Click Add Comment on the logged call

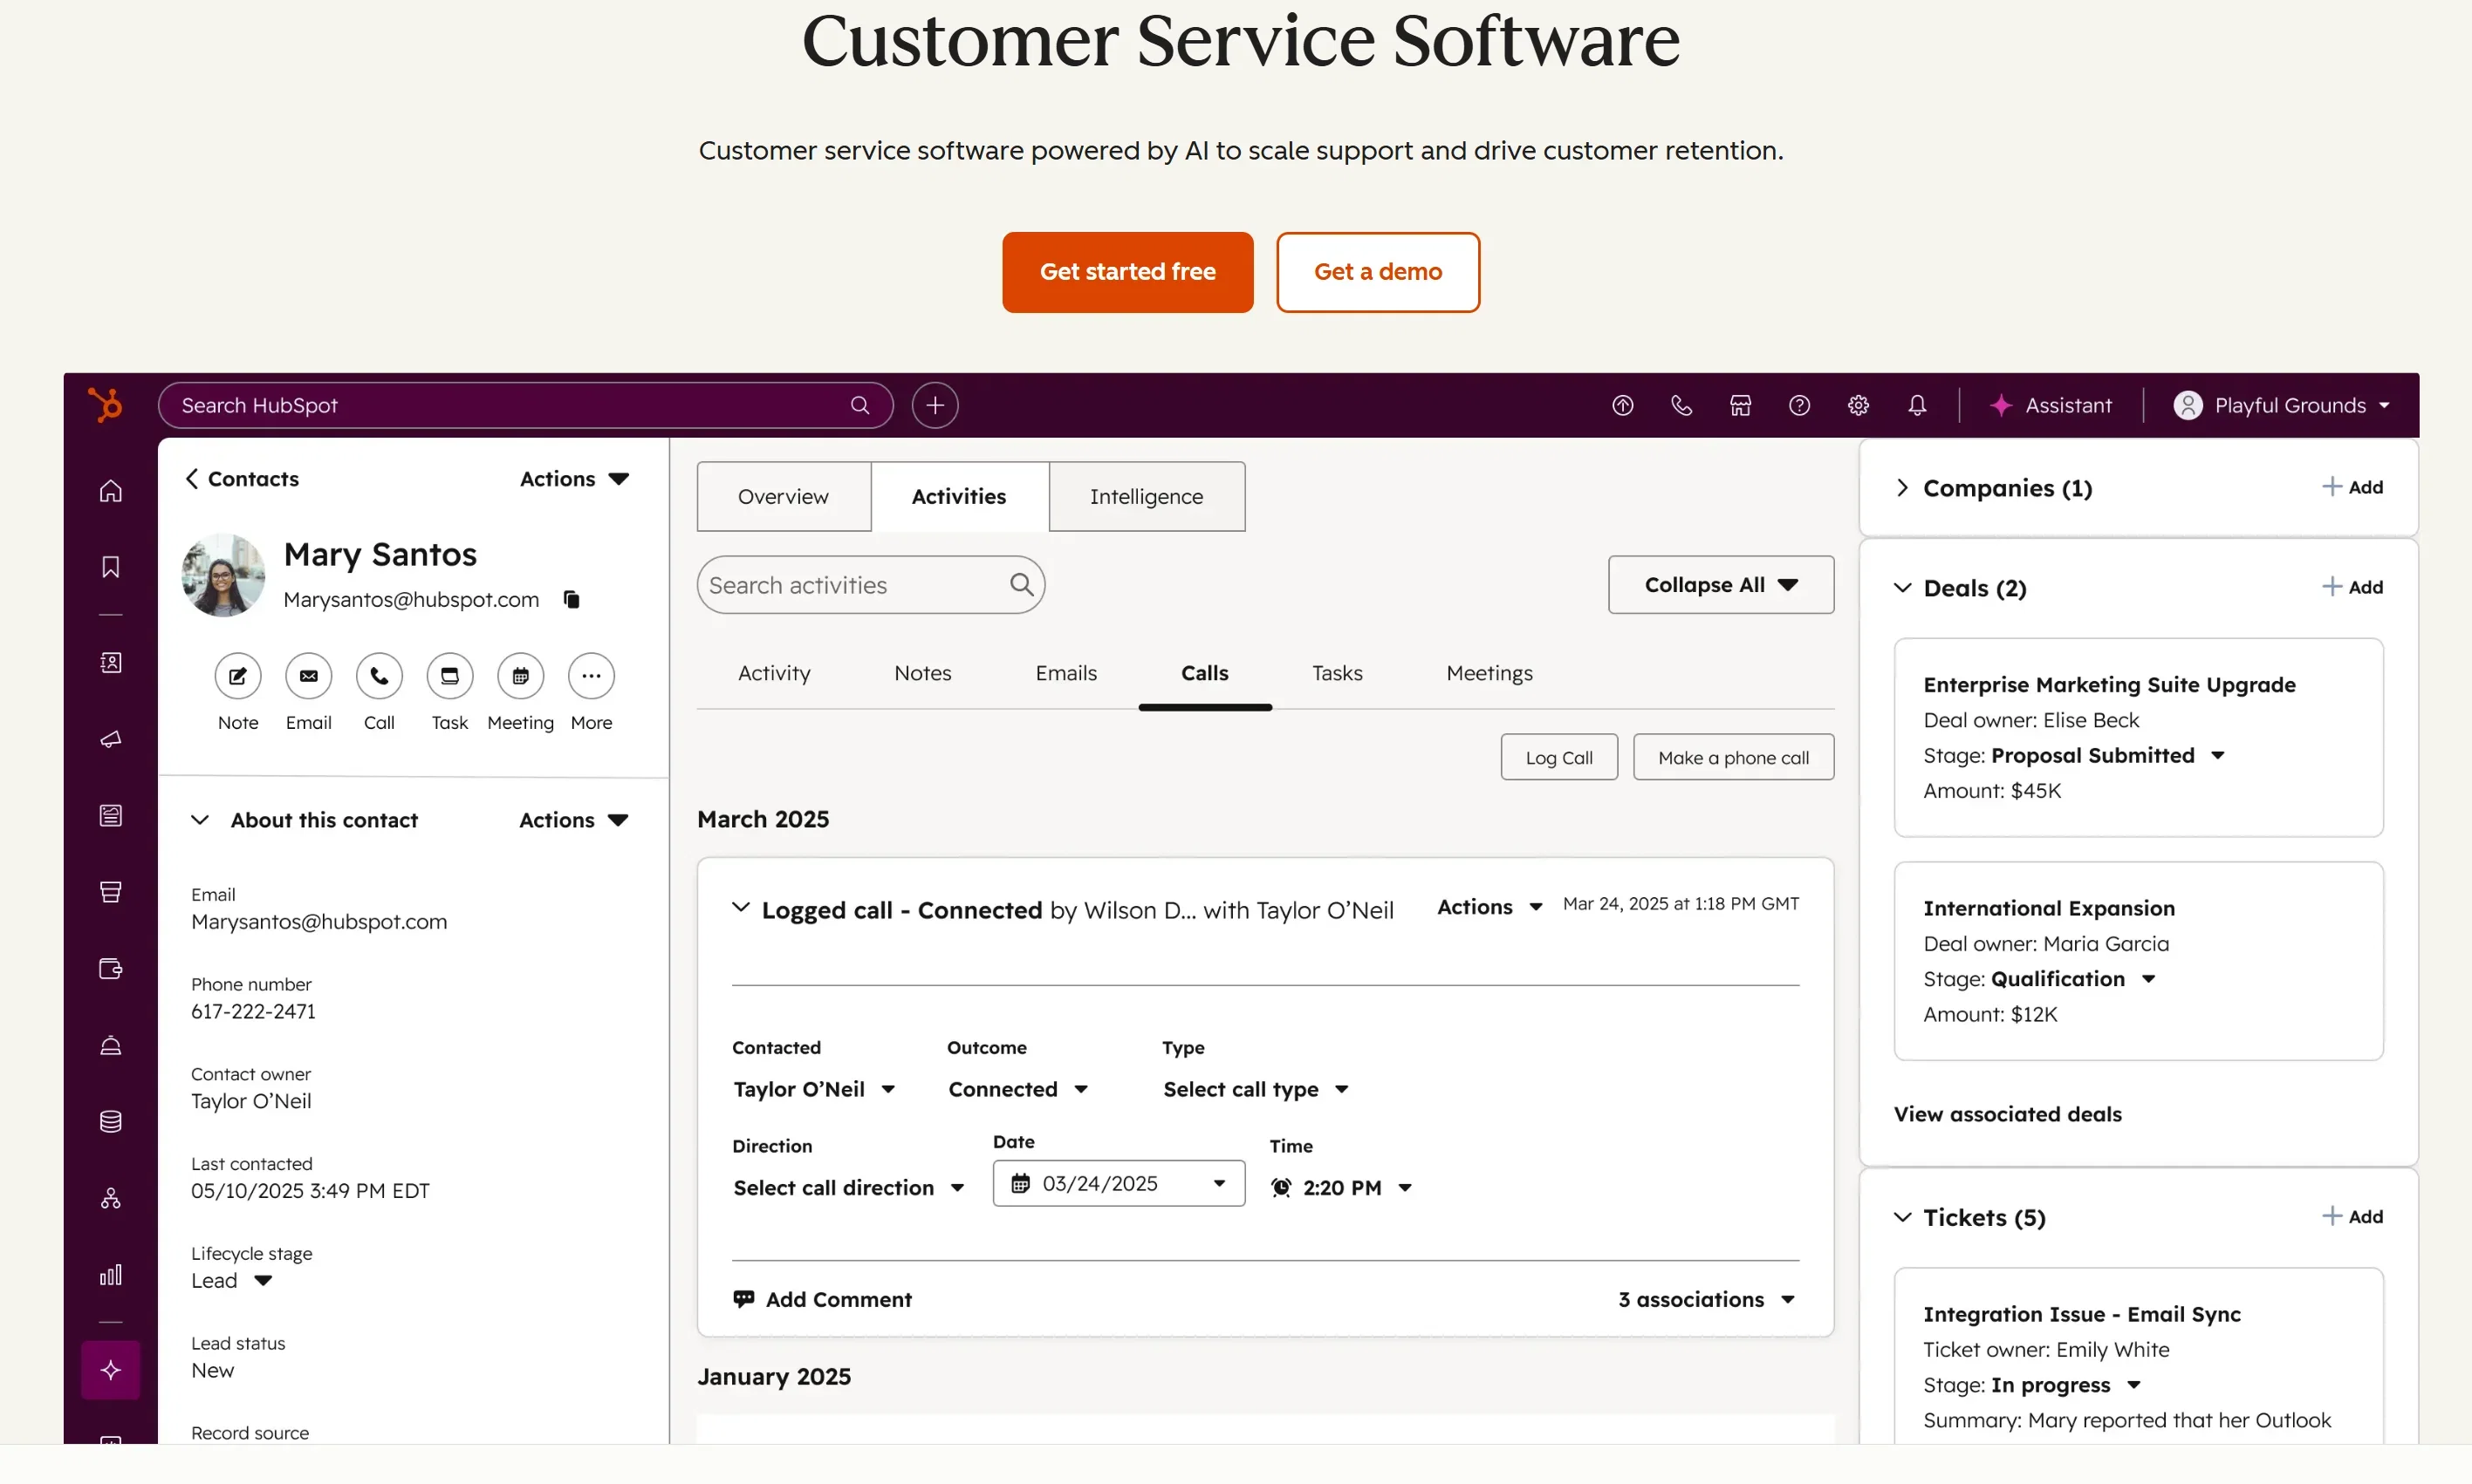click(x=823, y=1299)
